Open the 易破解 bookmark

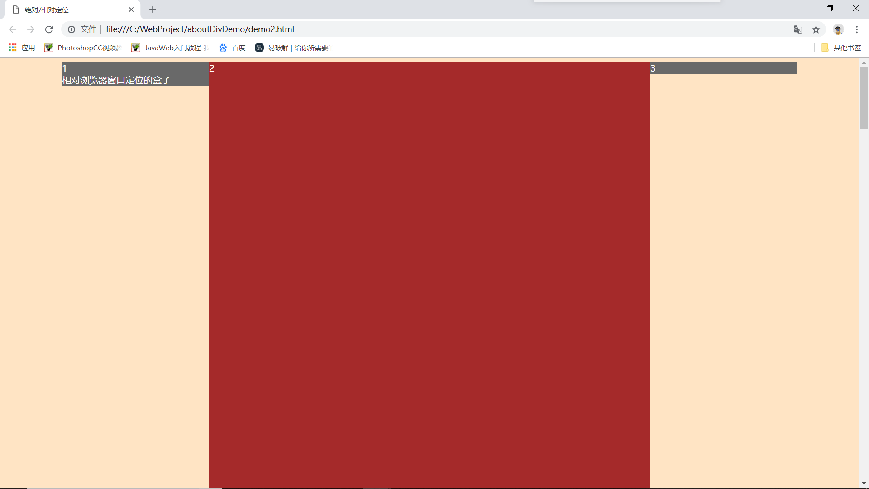293,48
